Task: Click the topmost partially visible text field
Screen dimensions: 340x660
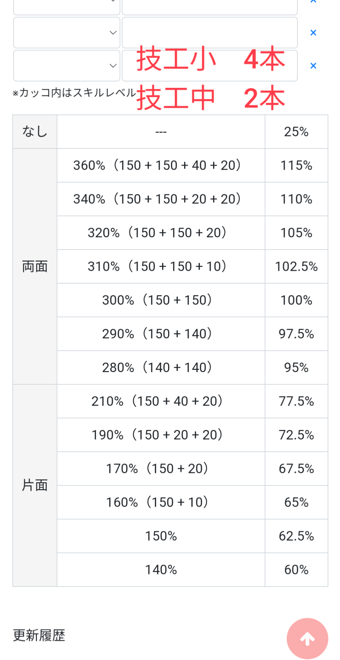Action: (x=209, y=7)
